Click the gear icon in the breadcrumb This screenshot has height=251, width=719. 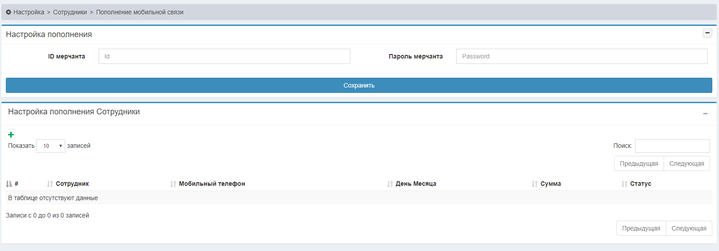8,12
